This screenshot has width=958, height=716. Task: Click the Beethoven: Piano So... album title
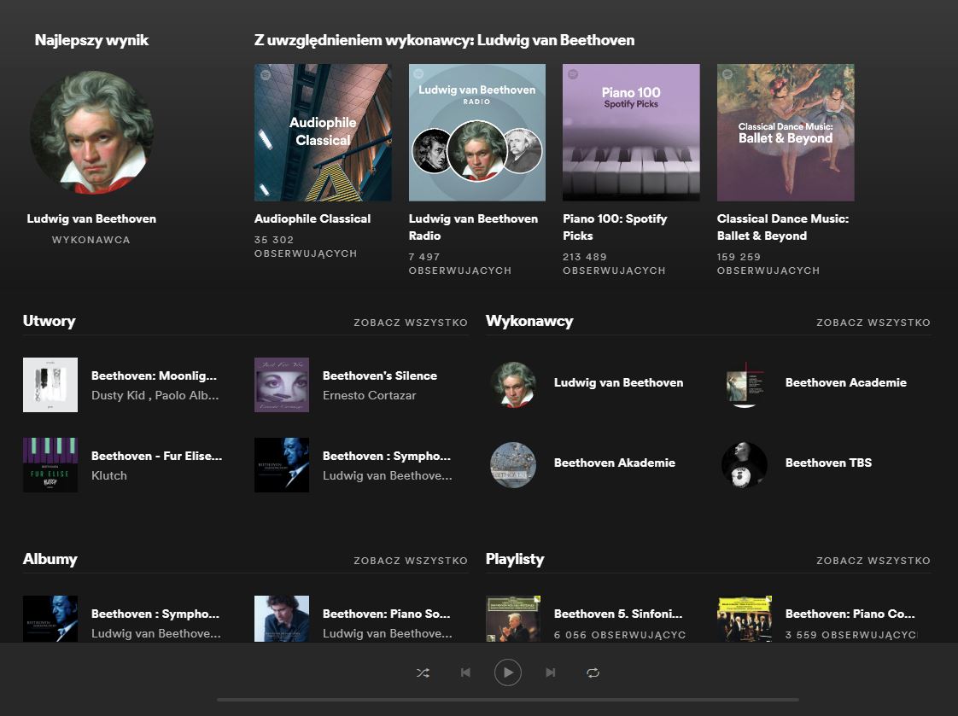click(387, 614)
